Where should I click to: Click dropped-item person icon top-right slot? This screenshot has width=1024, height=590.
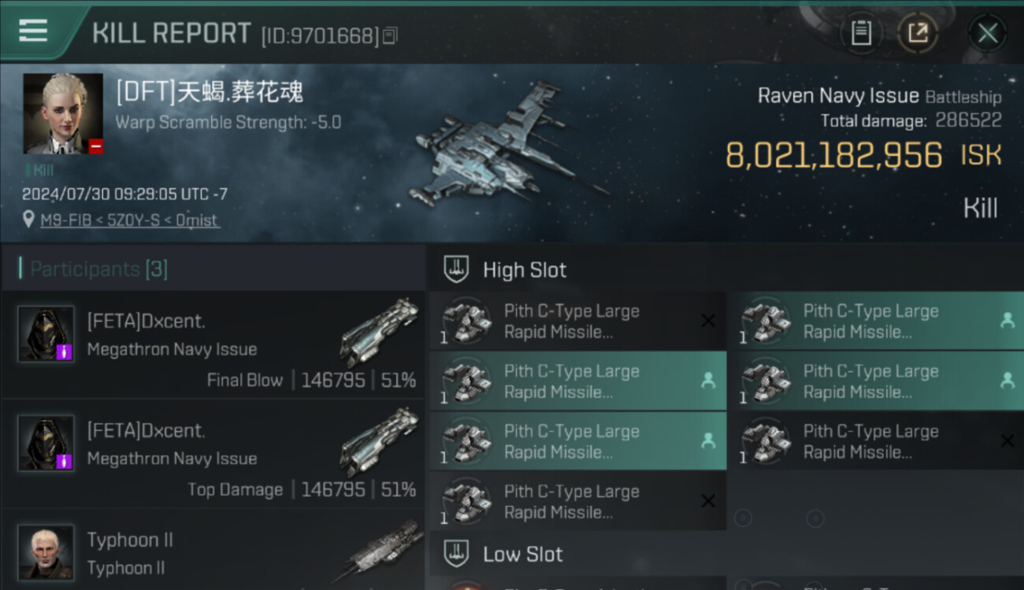point(1007,320)
